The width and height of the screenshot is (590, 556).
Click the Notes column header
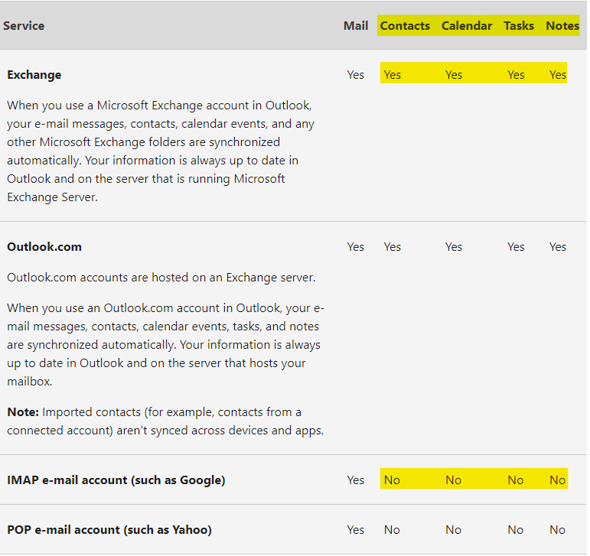[x=562, y=25]
